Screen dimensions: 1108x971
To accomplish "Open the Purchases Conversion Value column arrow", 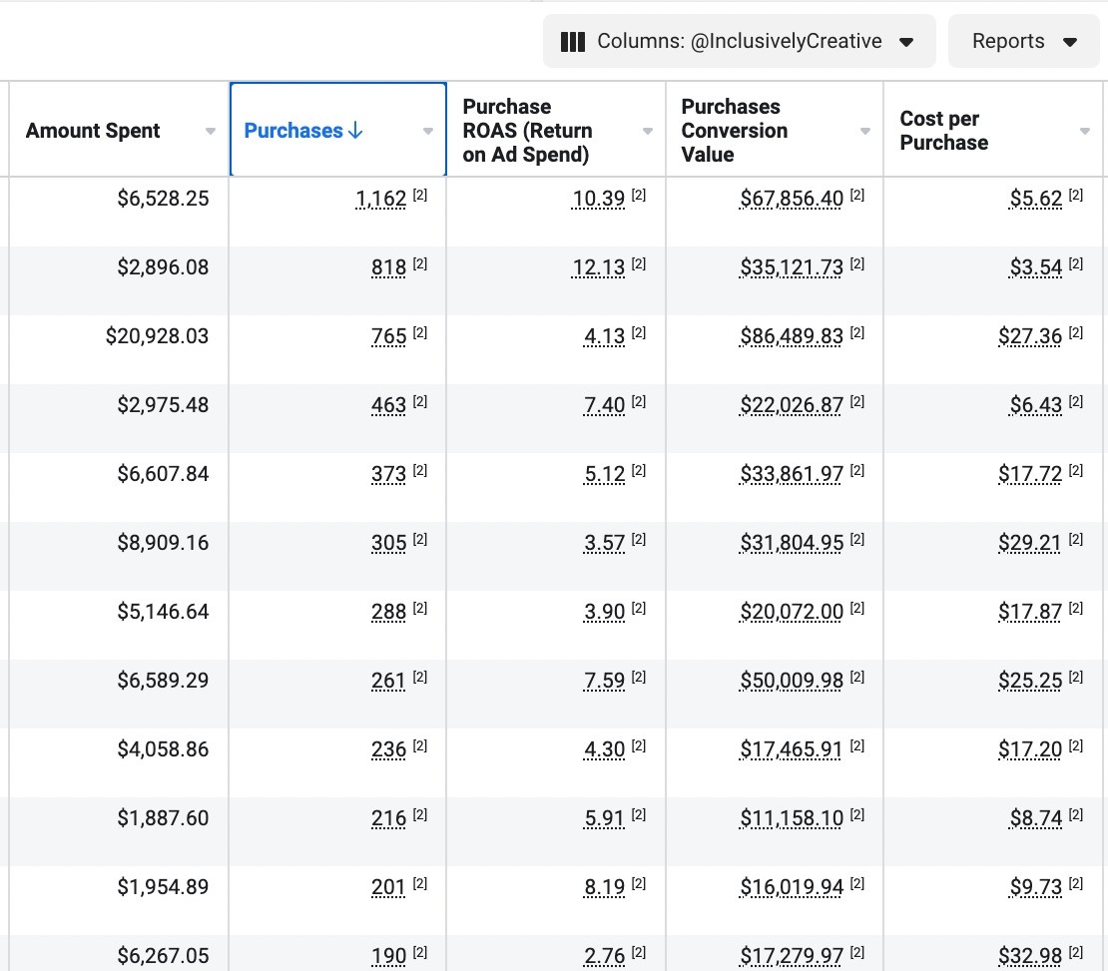I will (865, 132).
